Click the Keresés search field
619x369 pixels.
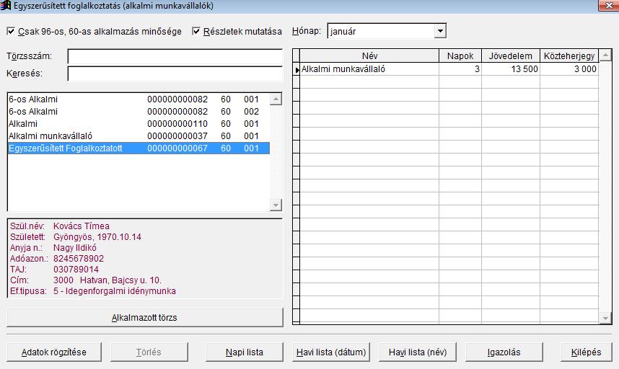pyautogui.click(x=175, y=74)
